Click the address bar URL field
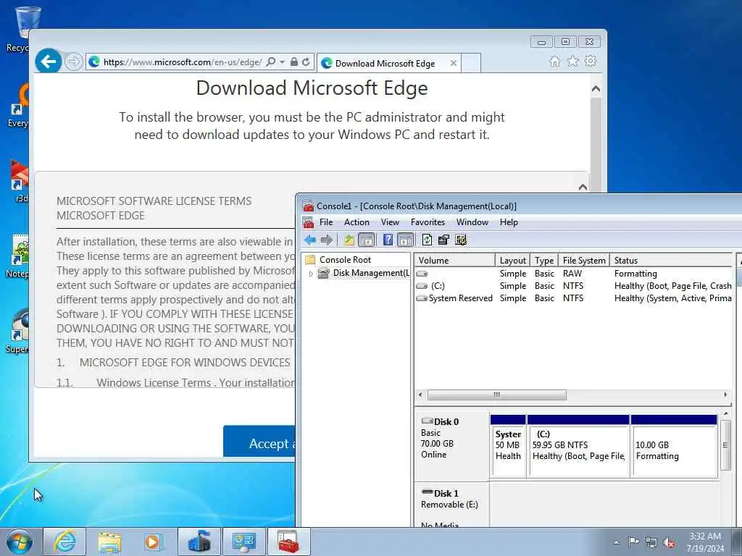 point(182,62)
